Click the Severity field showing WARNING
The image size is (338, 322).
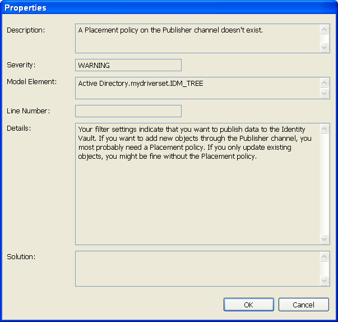pyautogui.click(x=128, y=65)
